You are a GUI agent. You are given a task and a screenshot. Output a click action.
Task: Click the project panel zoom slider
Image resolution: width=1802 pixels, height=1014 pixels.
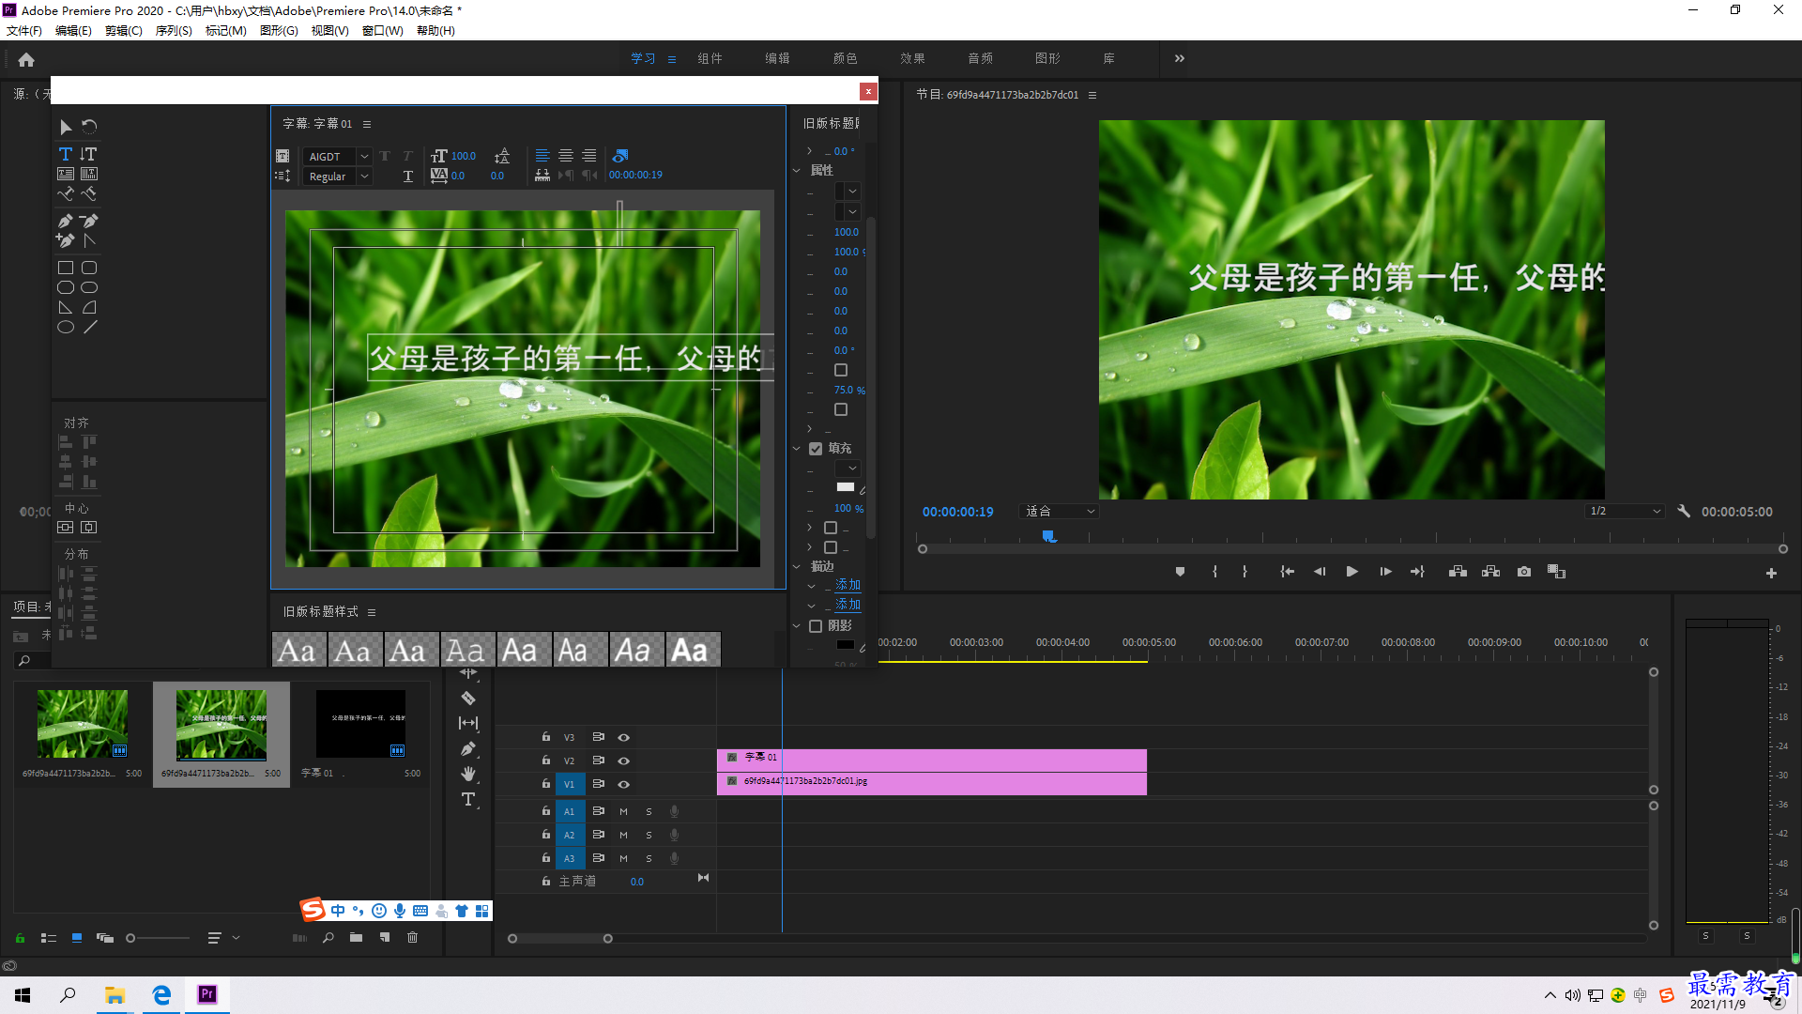click(x=158, y=938)
